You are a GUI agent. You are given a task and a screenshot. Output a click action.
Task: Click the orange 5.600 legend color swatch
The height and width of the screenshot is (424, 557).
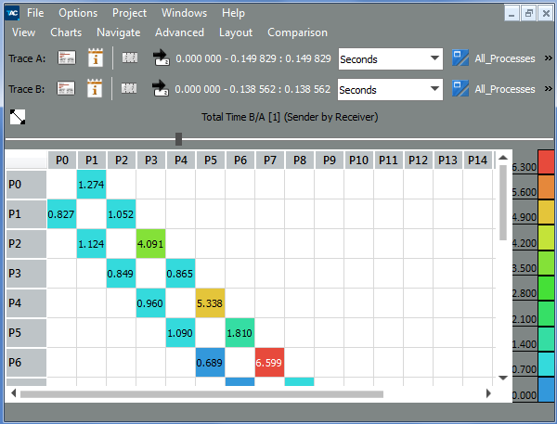point(546,186)
